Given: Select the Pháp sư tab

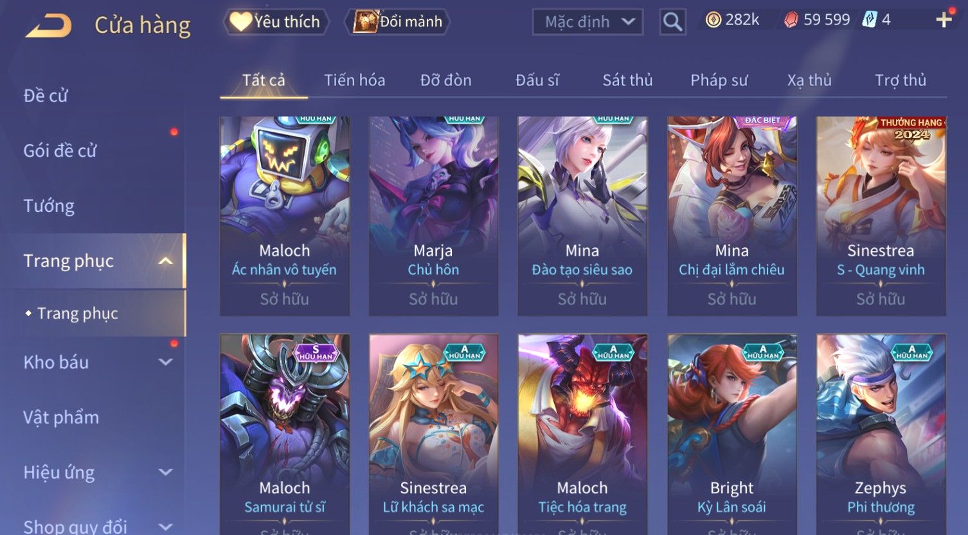Looking at the screenshot, I should pyautogui.click(x=719, y=80).
